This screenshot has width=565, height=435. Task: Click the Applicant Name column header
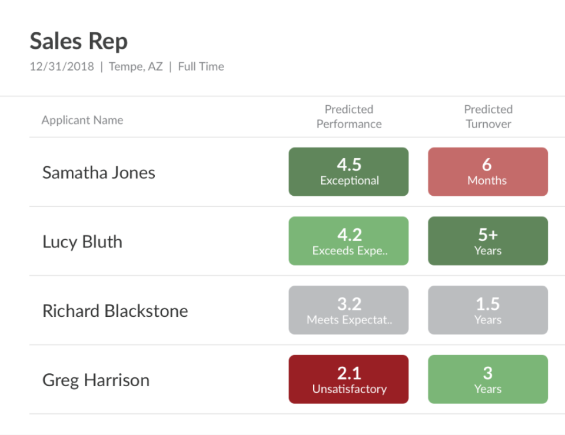click(82, 120)
